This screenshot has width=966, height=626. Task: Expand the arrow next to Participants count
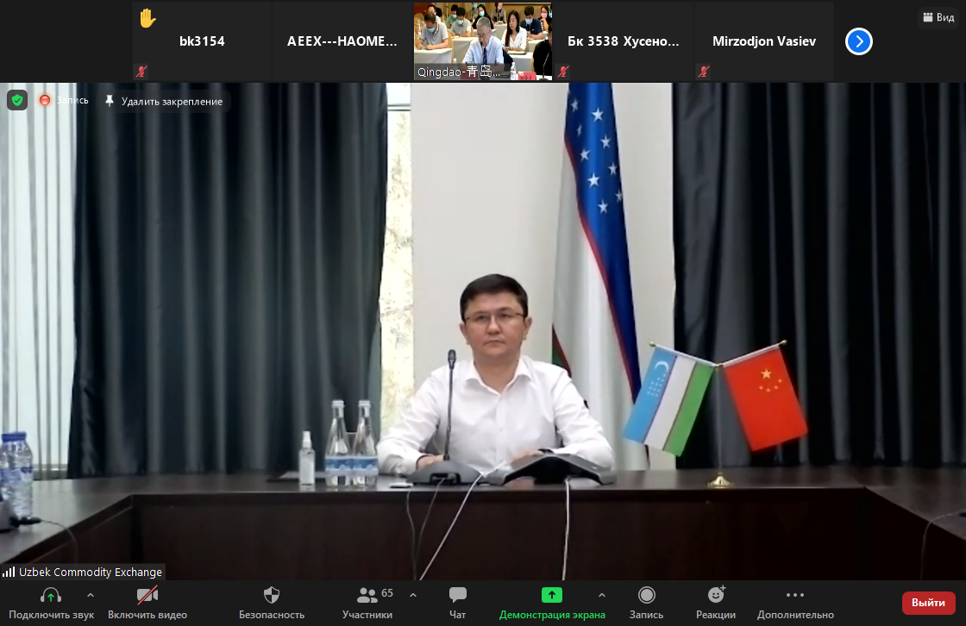[x=412, y=595]
